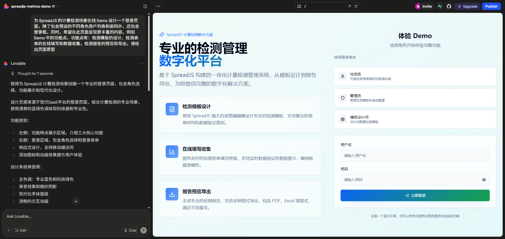Click the 专业的检测管理 headline
Screen dimensions: 505x239
click(203, 48)
